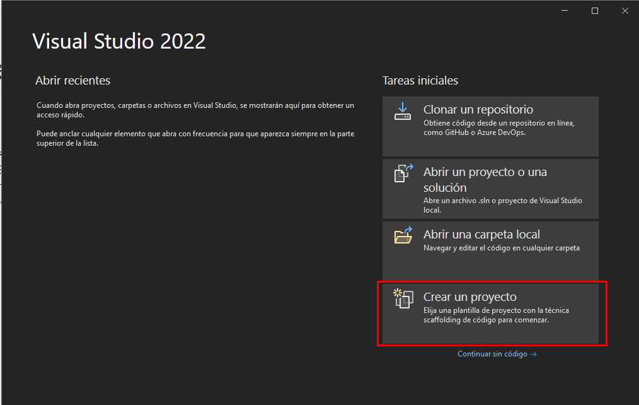Click the "Visual Studio 2022" title

coord(118,42)
